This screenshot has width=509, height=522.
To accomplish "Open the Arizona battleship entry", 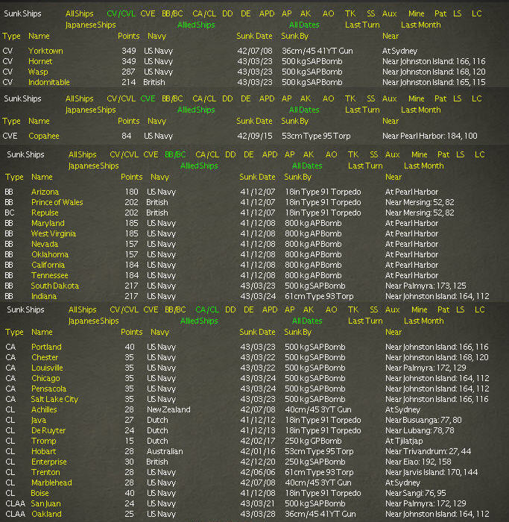I will tap(45, 192).
